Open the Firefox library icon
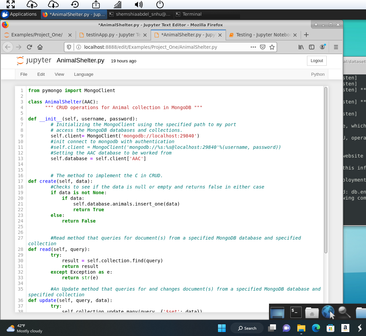The height and width of the screenshot is (336, 366). tap(301, 47)
